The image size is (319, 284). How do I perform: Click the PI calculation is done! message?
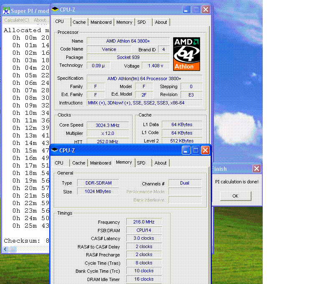coord(237,182)
